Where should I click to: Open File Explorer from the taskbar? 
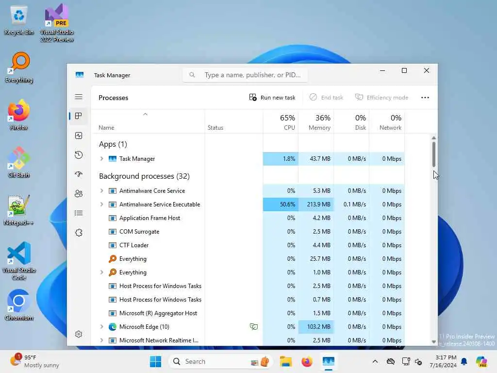coord(285,361)
